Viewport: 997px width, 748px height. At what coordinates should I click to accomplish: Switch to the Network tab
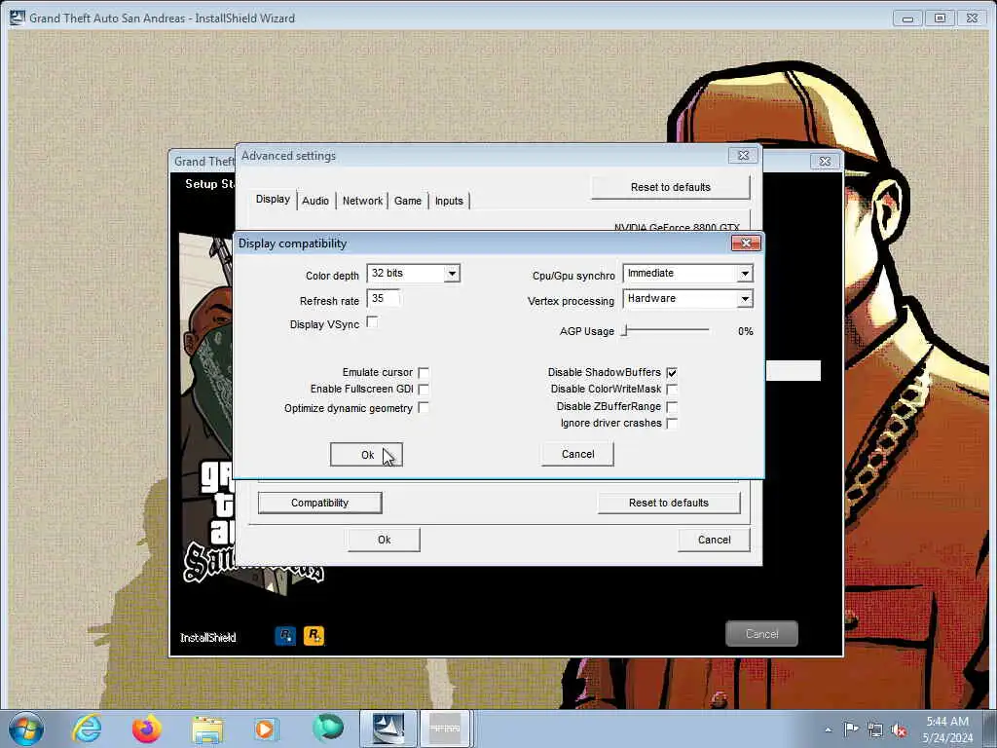362,201
